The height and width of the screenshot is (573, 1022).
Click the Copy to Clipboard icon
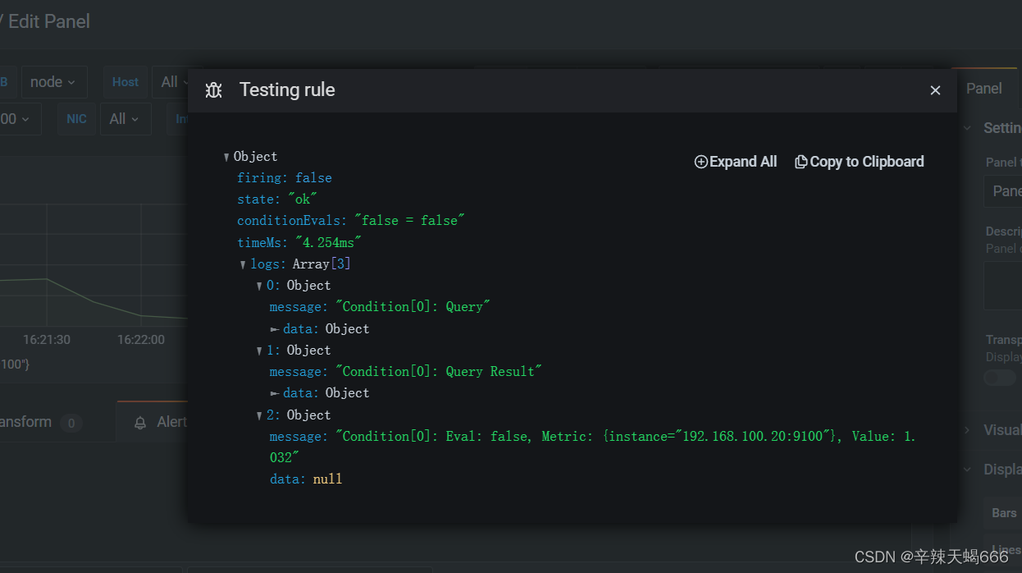(801, 162)
